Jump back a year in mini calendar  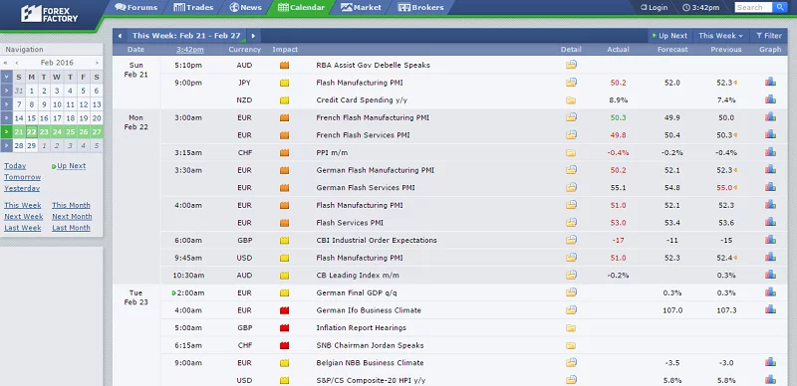coord(5,63)
